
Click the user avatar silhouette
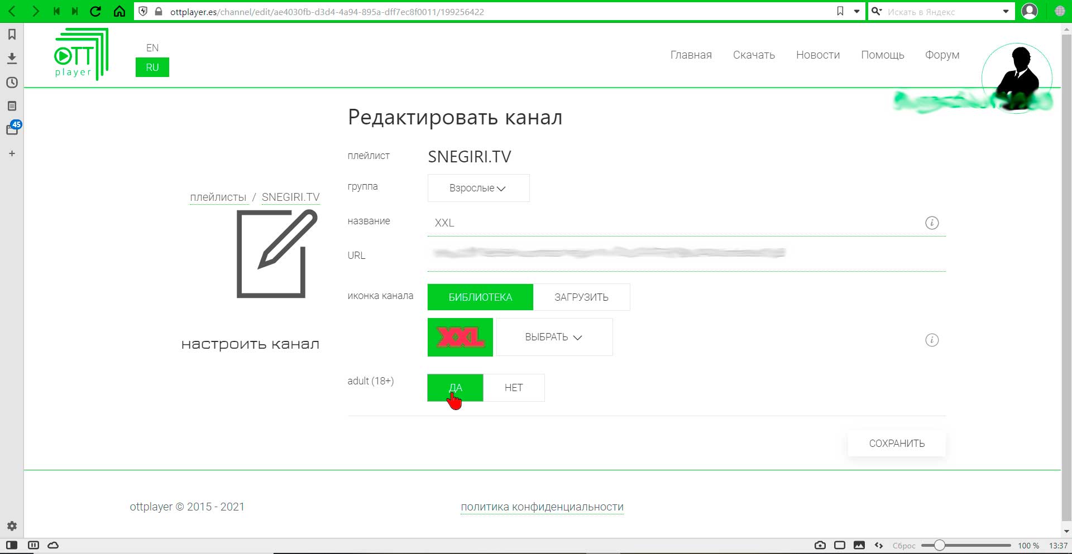1017,78
